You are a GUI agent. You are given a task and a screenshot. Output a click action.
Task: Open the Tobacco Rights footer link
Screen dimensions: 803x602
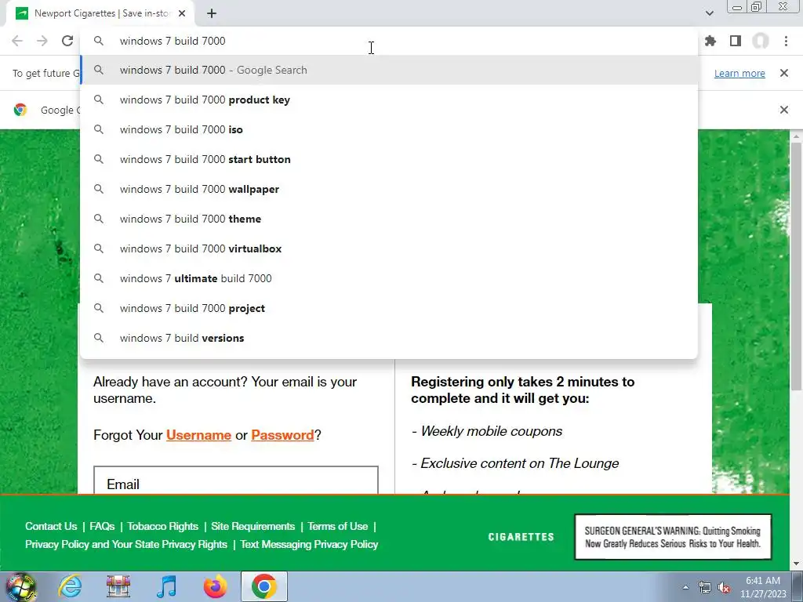[162, 526]
